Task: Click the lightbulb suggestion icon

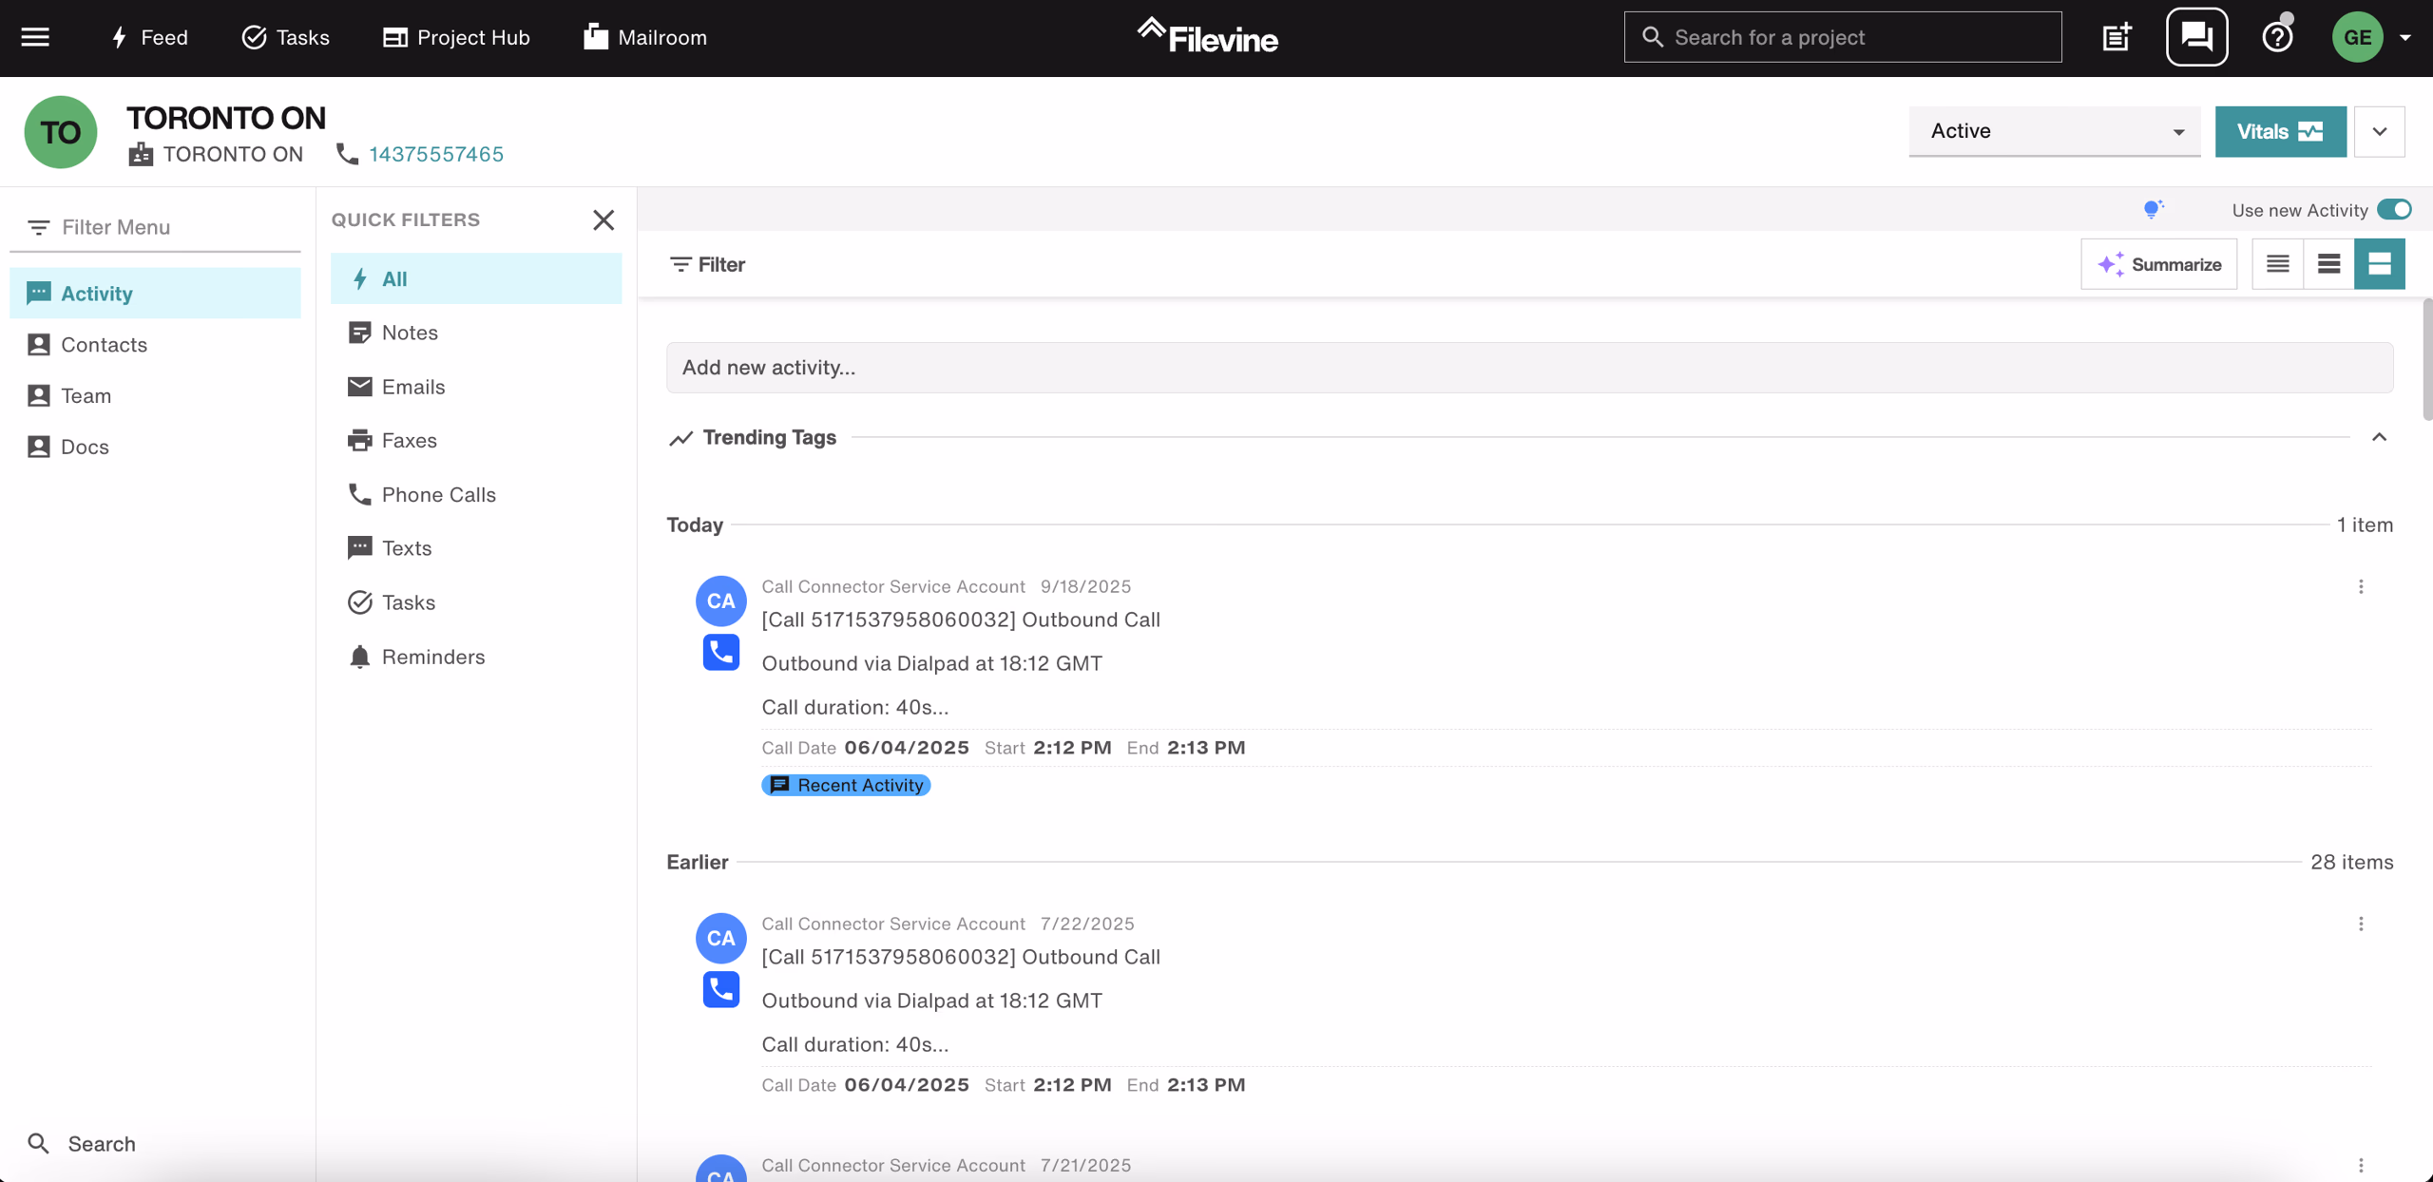Action: (2153, 208)
